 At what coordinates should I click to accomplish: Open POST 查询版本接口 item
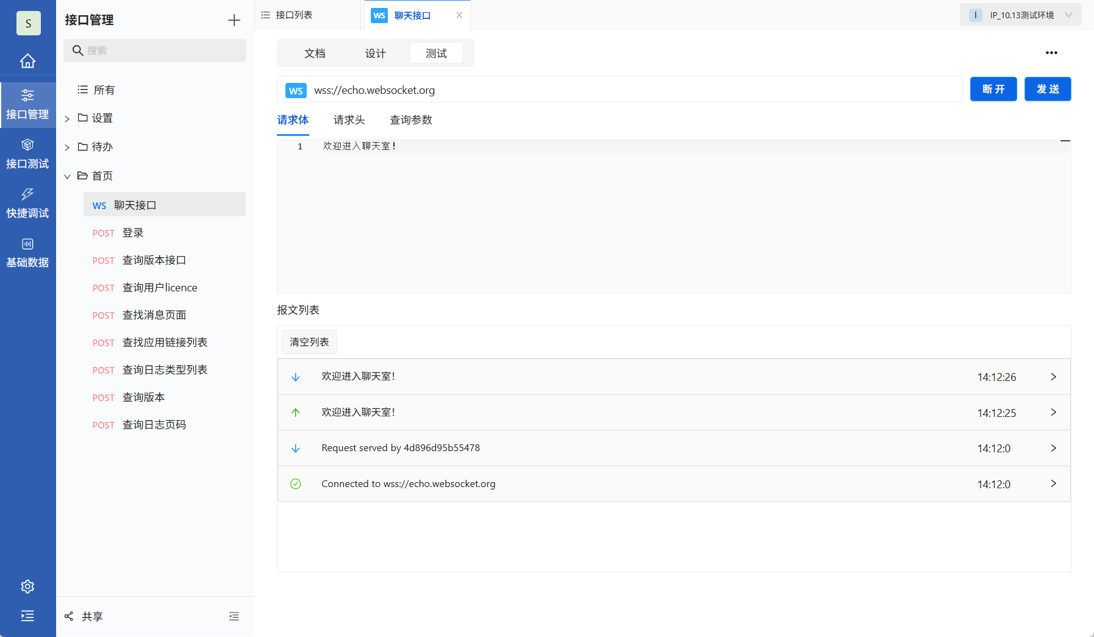(x=165, y=260)
